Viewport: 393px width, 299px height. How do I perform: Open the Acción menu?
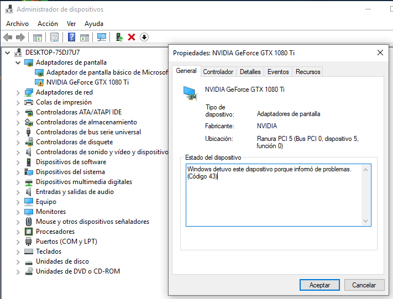[x=48, y=24]
